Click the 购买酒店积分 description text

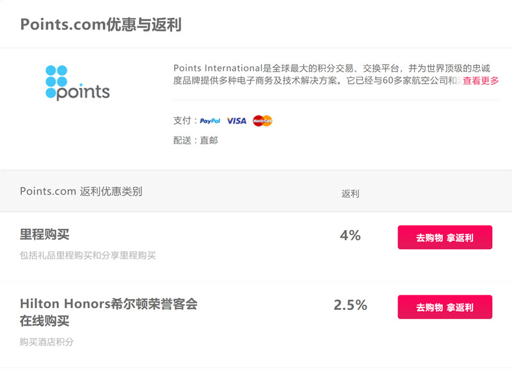pos(46,342)
